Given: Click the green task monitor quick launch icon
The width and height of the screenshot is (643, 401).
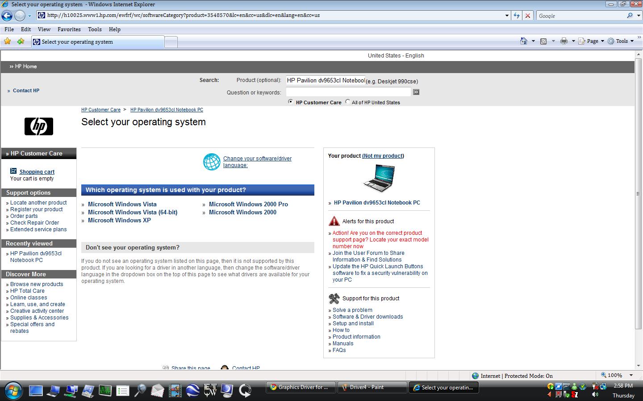Looking at the screenshot, I should click(105, 391).
